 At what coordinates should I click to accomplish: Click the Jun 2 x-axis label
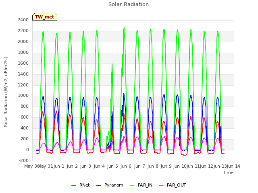pyautogui.click(x=72, y=166)
